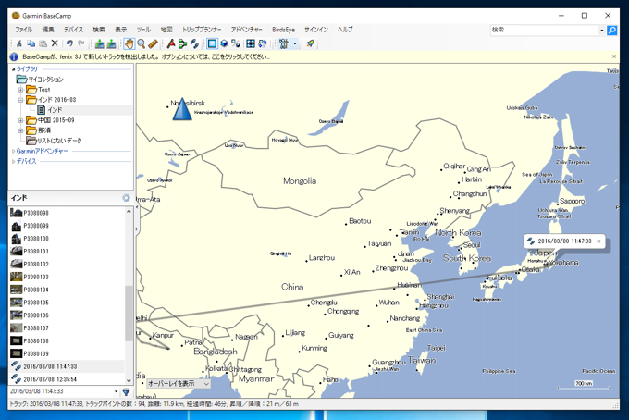The width and height of the screenshot is (629, 420).
Task: Select the New Route tool
Action: [x=183, y=43]
